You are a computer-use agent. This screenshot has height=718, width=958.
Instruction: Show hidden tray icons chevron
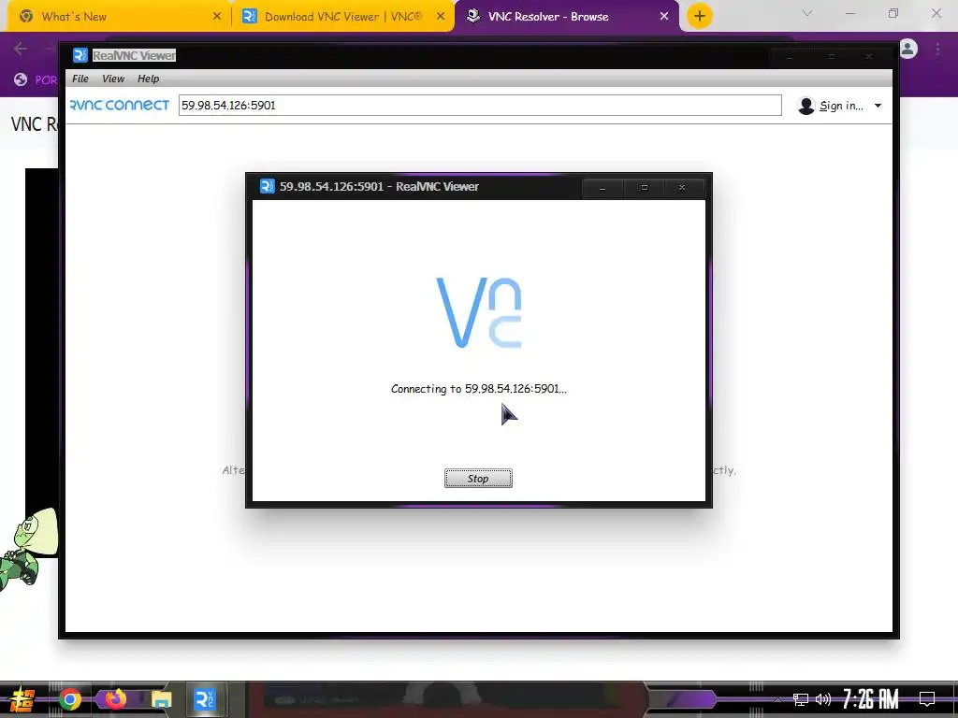(777, 699)
